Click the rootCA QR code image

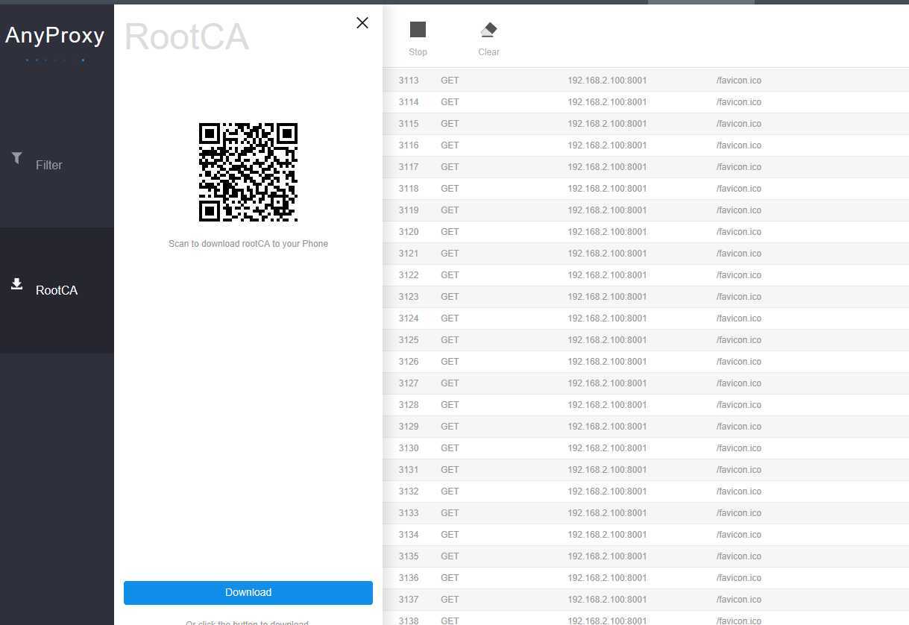click(x=248, y=172)
